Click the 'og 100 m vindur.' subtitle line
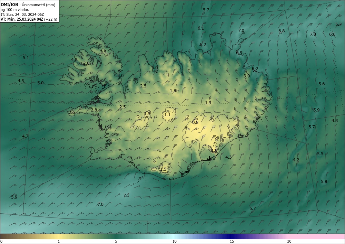This screenshot has height=244, width=345. (x=14, y=10)
